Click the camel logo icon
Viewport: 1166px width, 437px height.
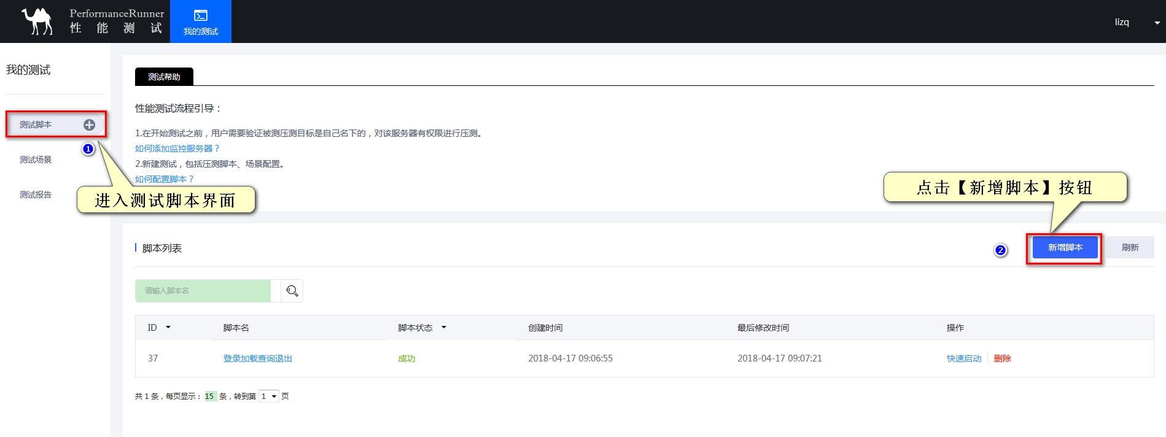tap(37, 21)
